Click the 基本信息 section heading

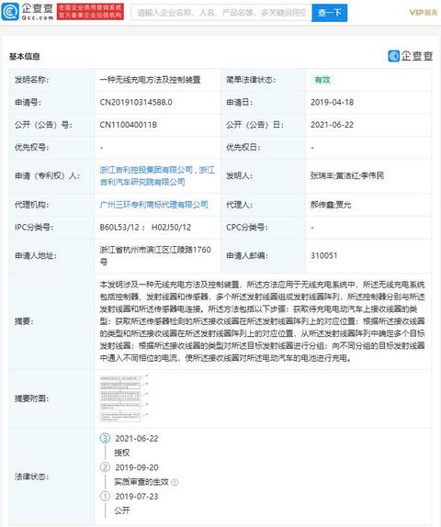[x=24, y=57]
